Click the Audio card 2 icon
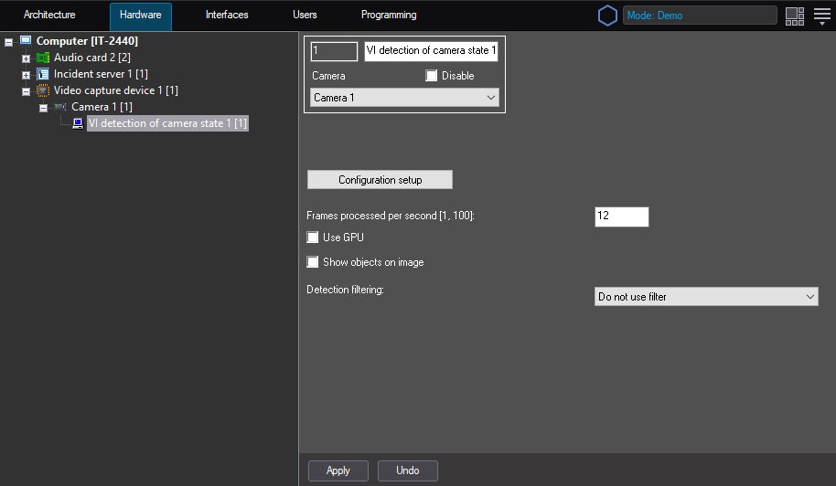This screenshot has width=836, height=486. [42, 58]
